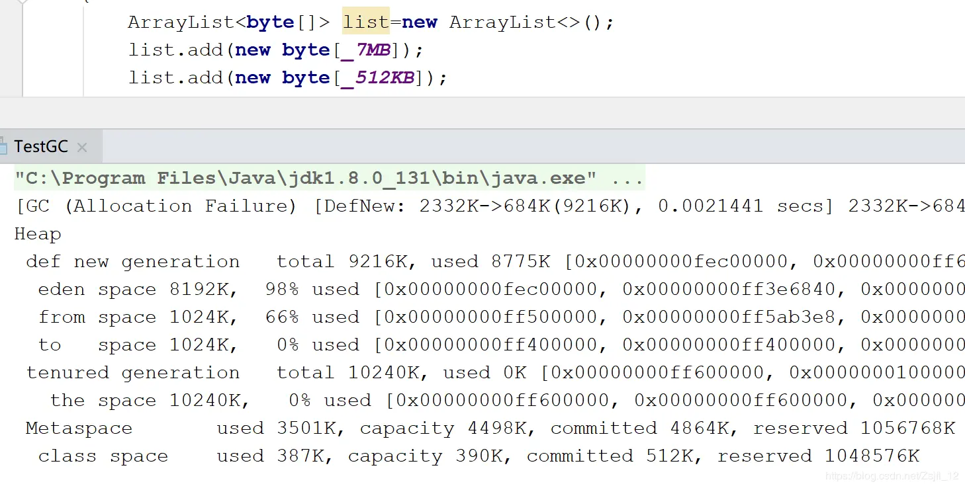Click the Metaspace usage output line
This screenshot has width=965, height=488.
coord(490,428)
